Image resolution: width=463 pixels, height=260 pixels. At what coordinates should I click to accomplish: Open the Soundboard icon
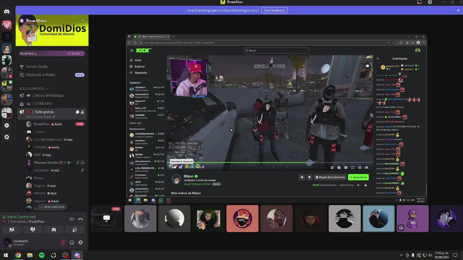[75, 230]
